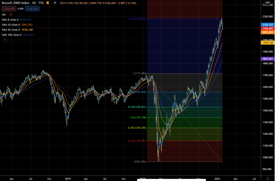Click the O2111.293 open value
This screenshot has width=275, height=181.
67,3
